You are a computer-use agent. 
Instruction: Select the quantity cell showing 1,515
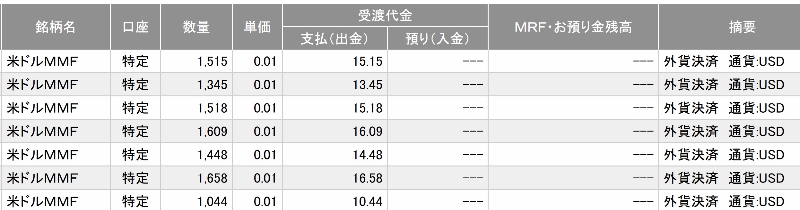coord(212,61)
